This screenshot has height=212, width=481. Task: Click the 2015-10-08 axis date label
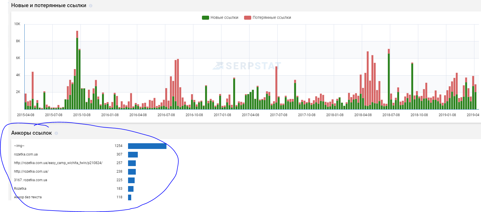[x=82, y=115]
